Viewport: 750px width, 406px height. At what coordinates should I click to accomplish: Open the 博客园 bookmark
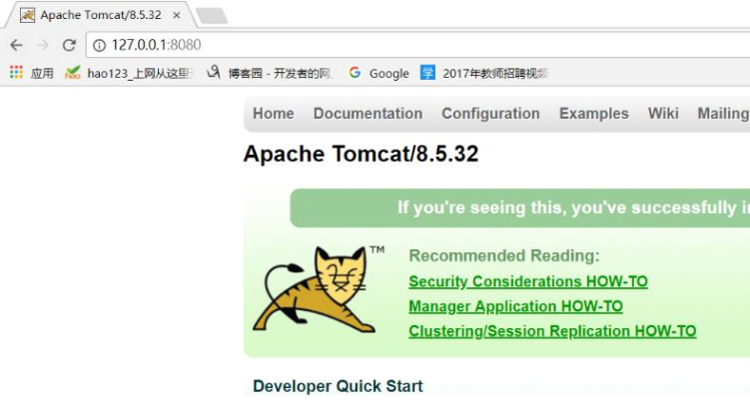click(x=270, y=73)
